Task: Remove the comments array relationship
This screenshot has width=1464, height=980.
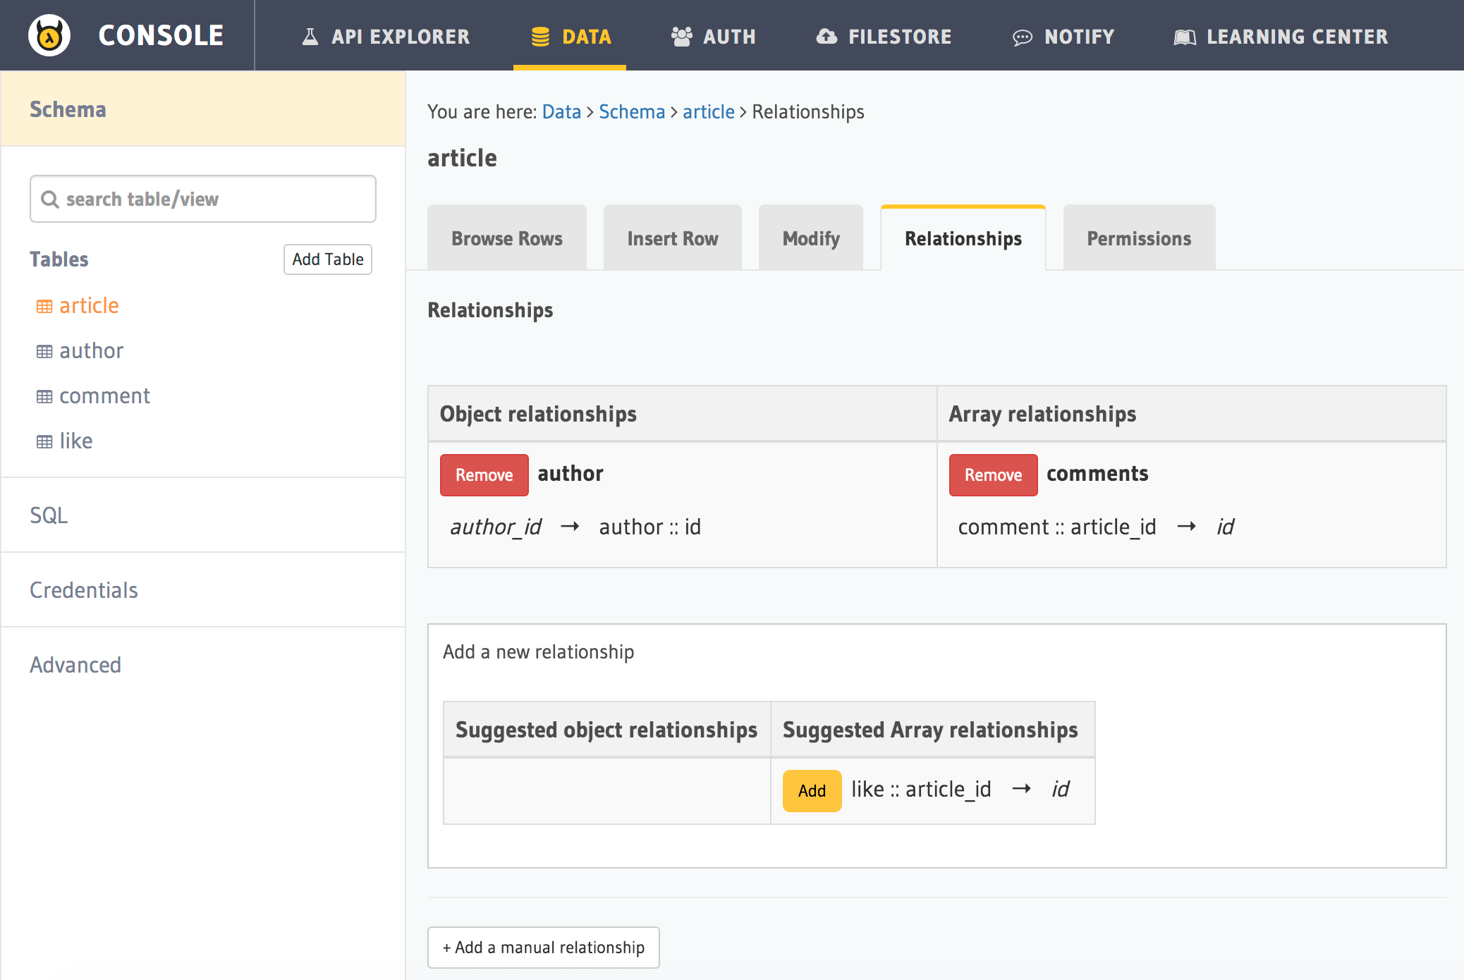Action: coord(992,474)
